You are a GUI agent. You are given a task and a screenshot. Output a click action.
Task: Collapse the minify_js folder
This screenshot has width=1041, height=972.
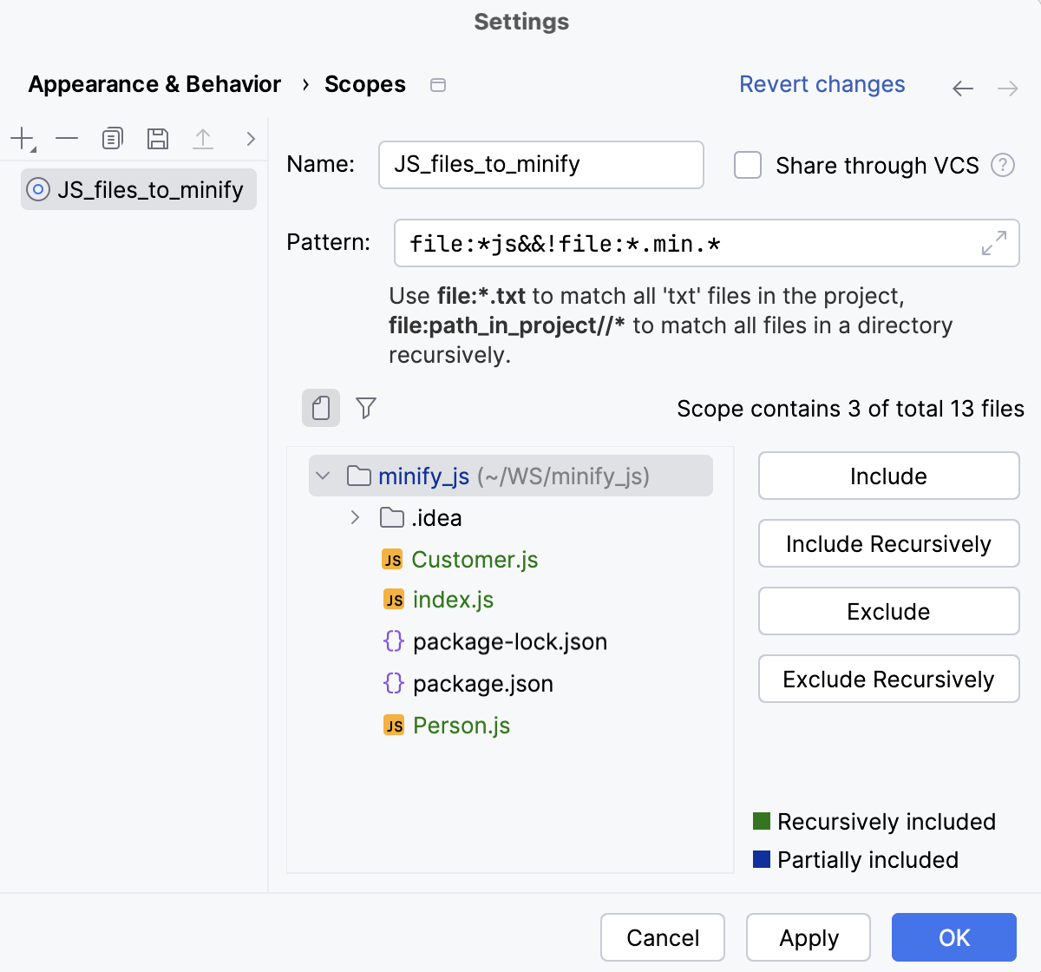pyautogui.click(x=322, y=476)
